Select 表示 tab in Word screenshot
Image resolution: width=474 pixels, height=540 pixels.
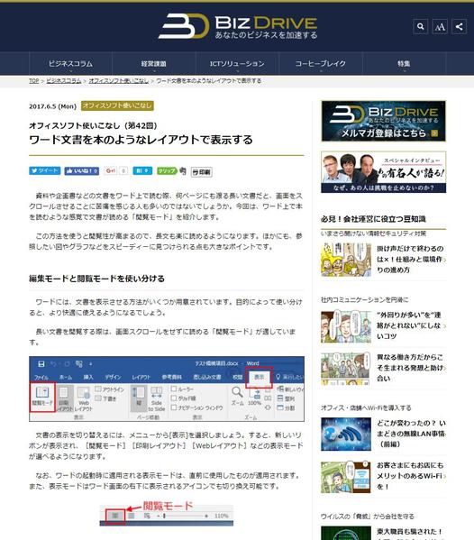point(260,377)
